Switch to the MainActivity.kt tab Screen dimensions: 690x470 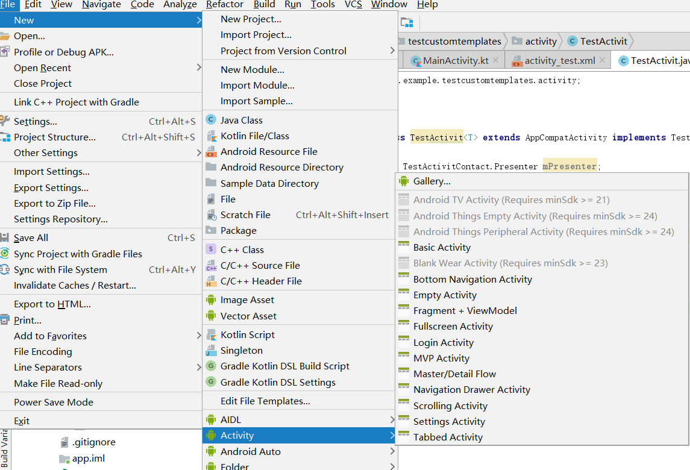[x=453, y=61]
